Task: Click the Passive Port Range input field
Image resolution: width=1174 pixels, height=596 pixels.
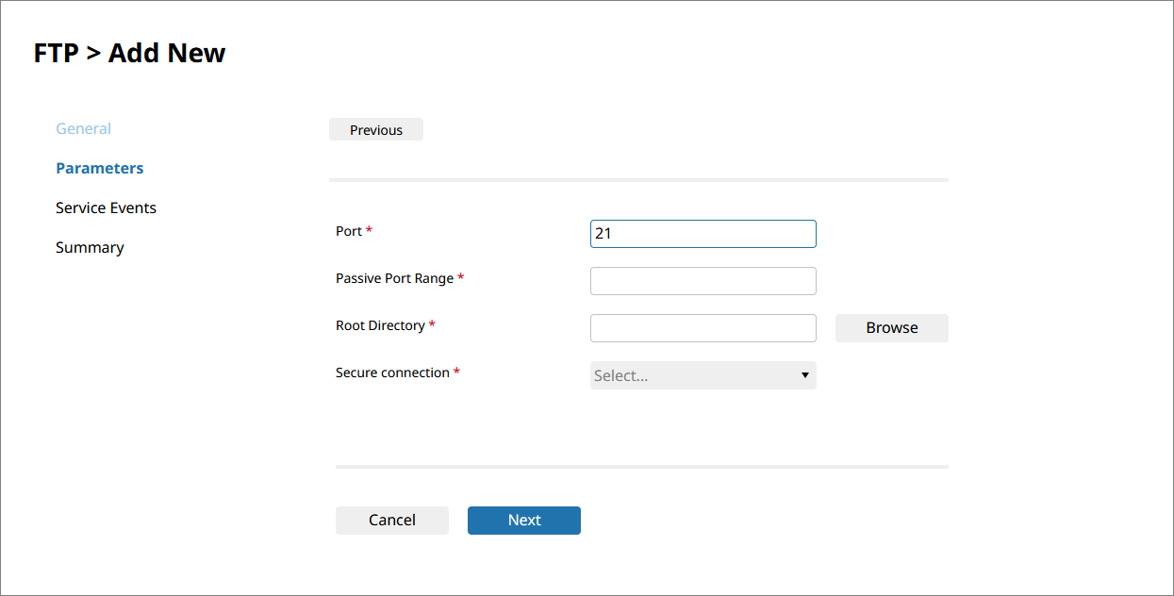Action: pyautogui.click(x=703, y=281)
